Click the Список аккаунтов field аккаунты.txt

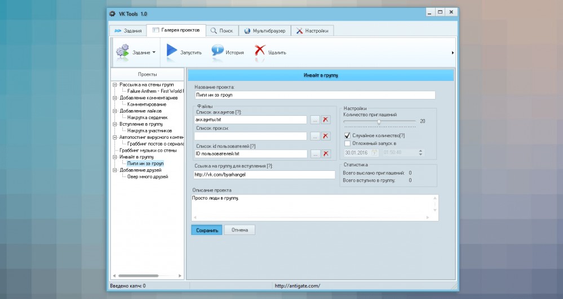[x=251, y=120]
